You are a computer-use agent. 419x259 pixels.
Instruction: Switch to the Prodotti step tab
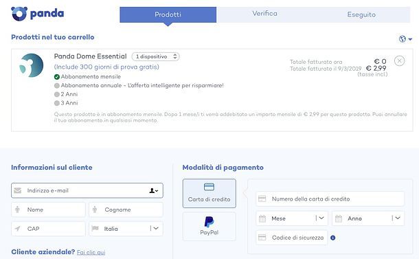168,14
